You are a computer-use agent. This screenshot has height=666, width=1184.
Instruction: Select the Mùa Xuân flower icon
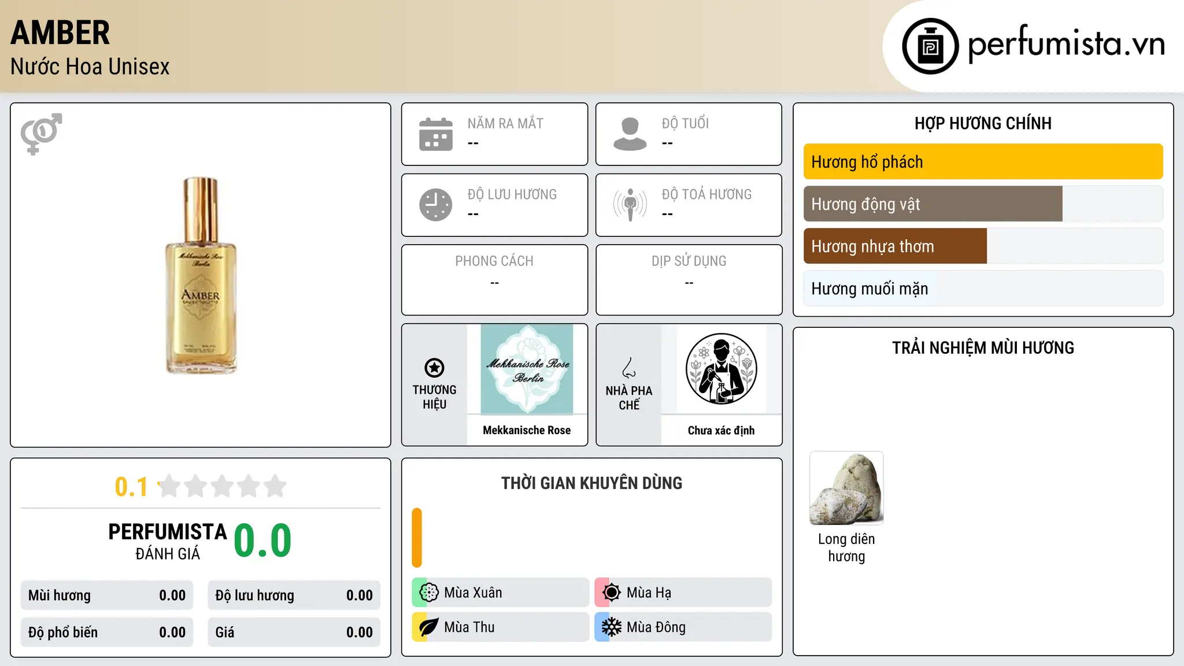[429, 593]
